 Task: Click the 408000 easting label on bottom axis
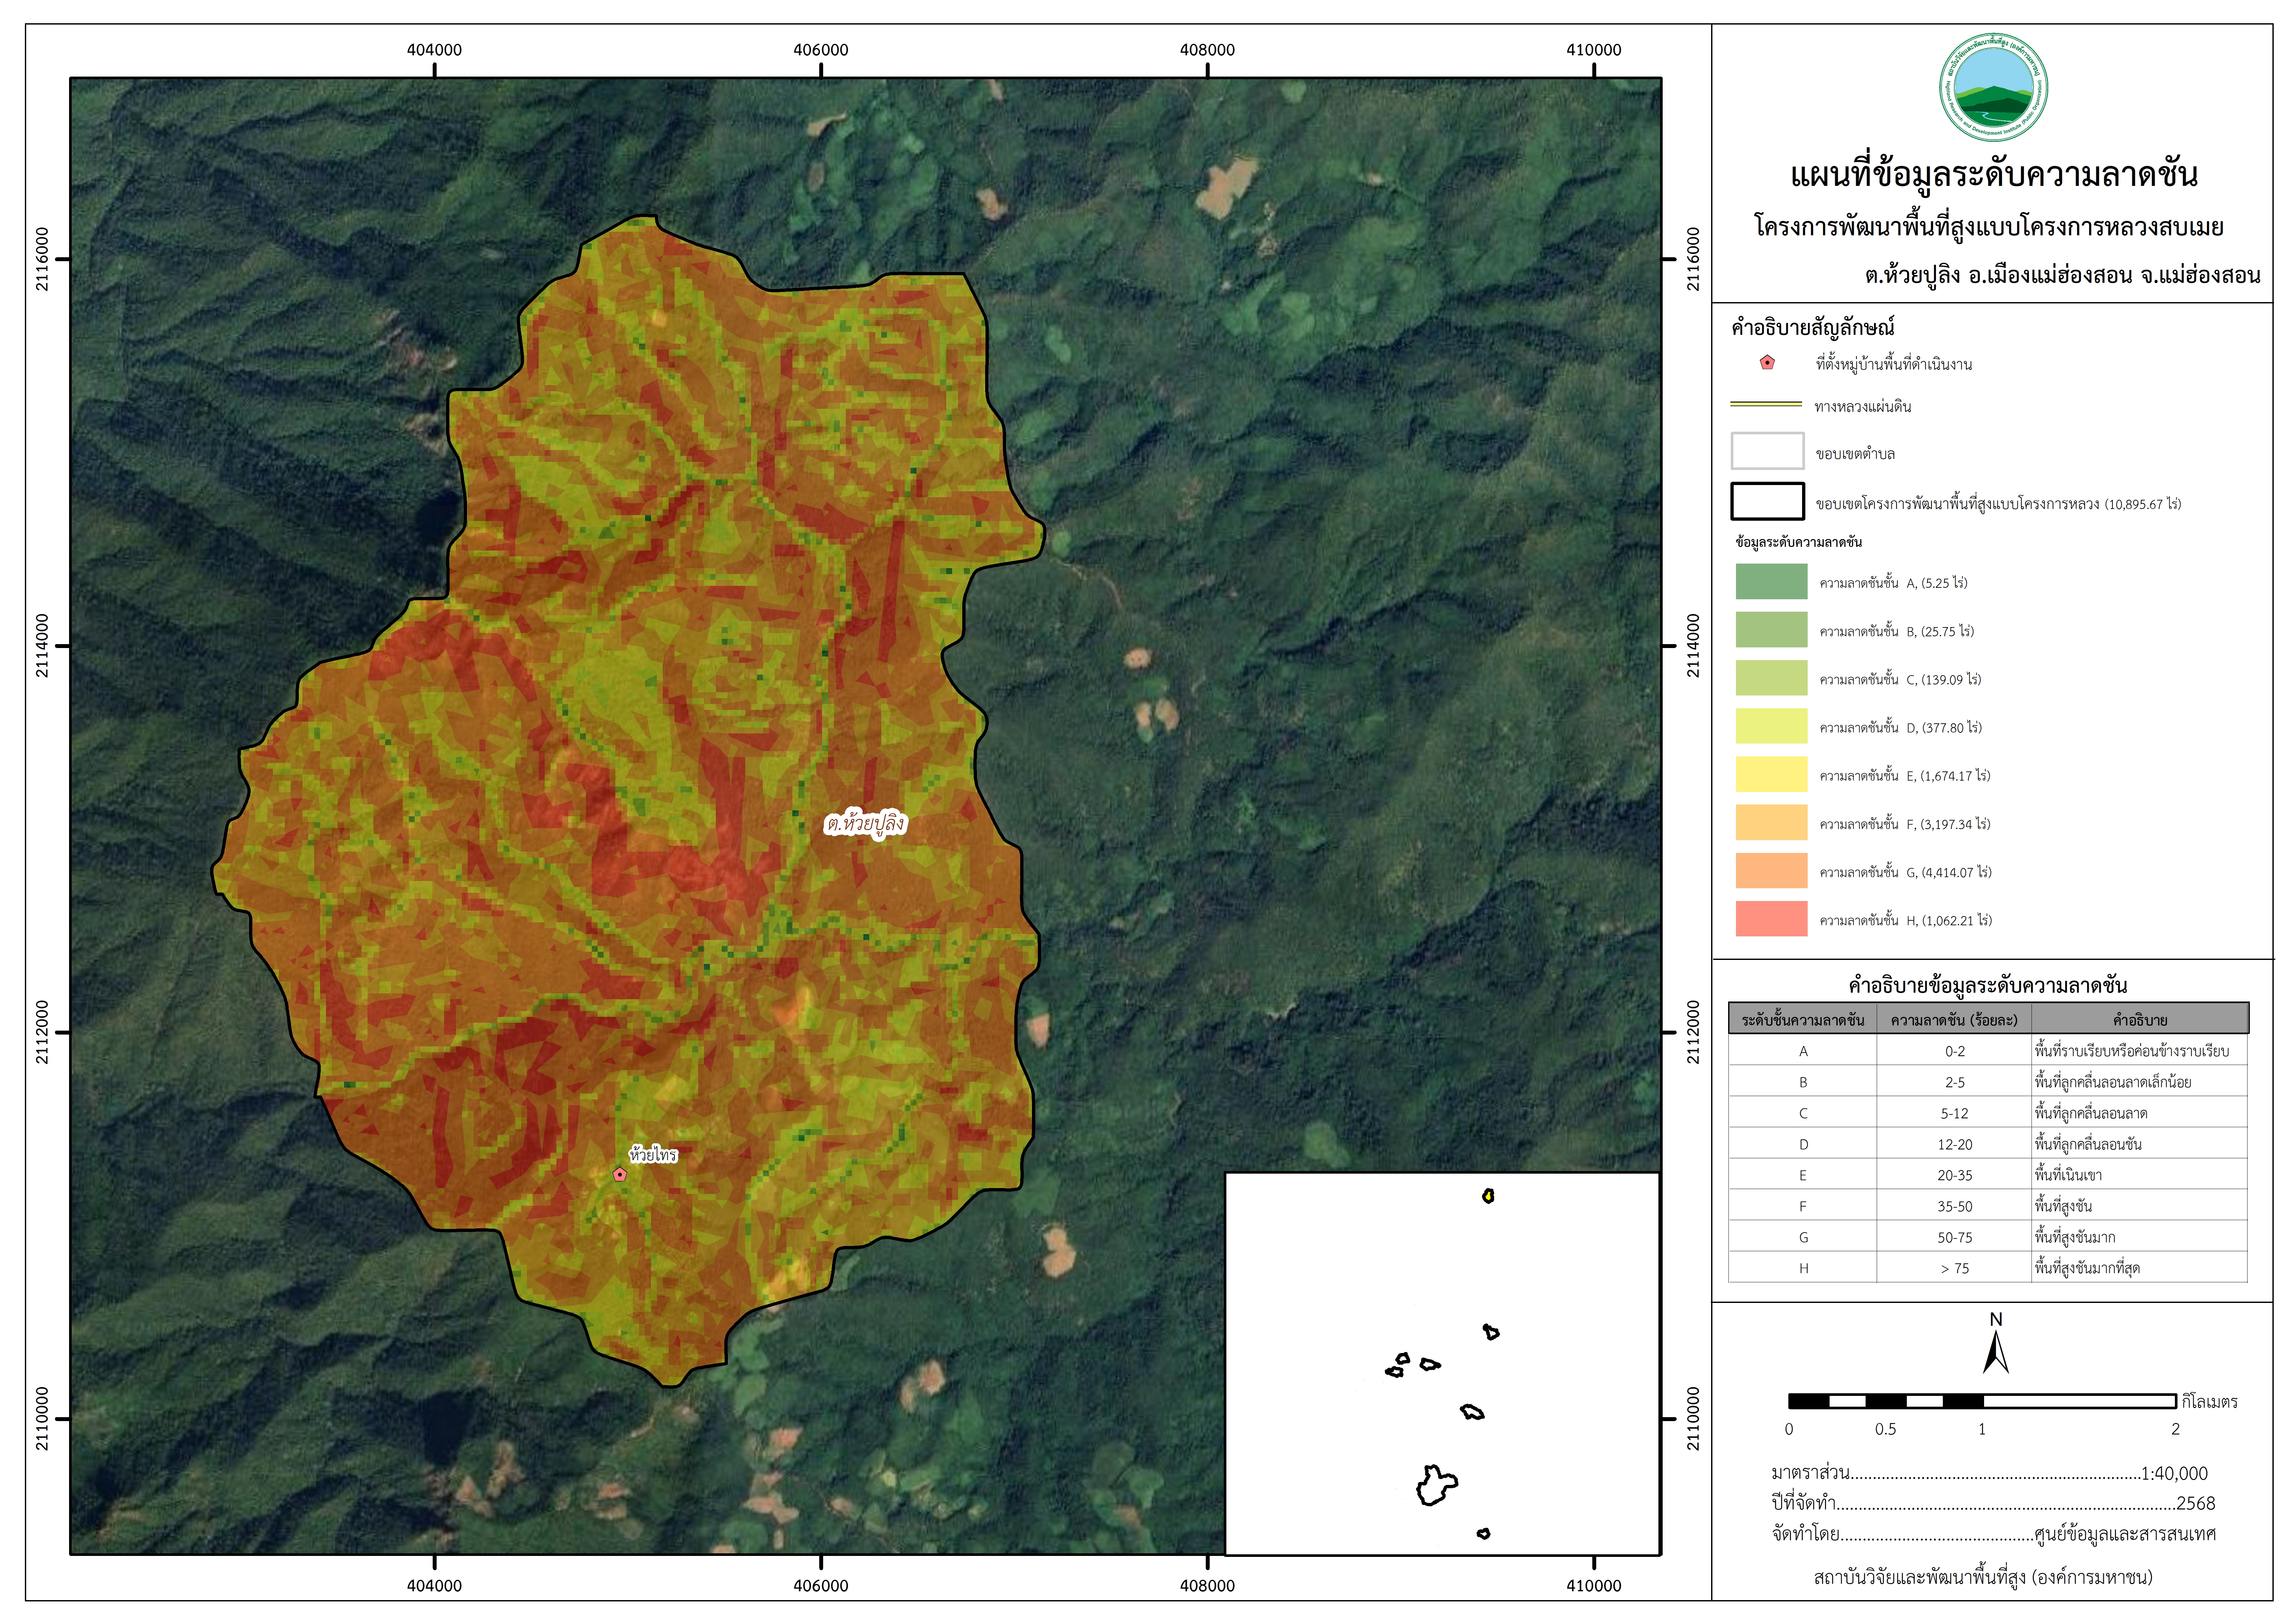coord(1207,1585)
